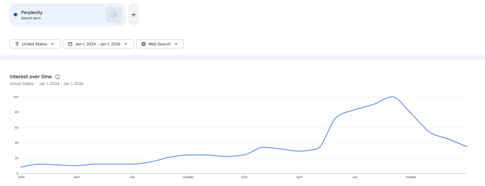Expand the Web Search dropdown arrow
Screen dimensions: 485x186
click(176, 44)
